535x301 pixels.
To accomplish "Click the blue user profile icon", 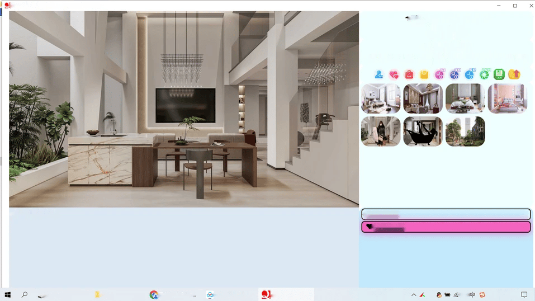I will pos(379,74).
